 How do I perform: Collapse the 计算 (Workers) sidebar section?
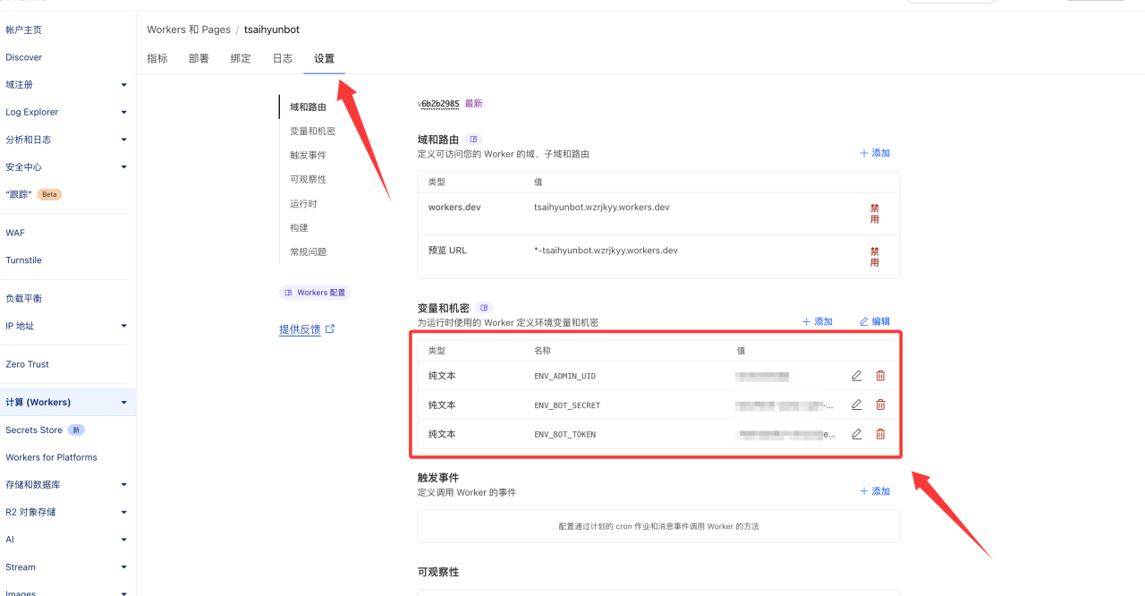pos(123,403)
